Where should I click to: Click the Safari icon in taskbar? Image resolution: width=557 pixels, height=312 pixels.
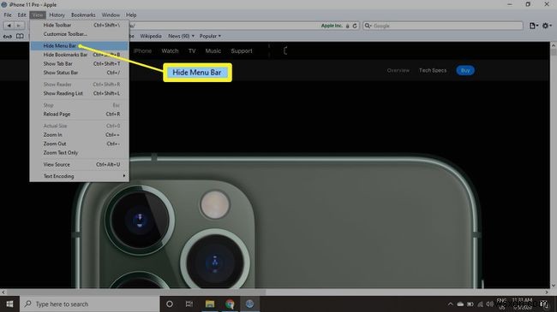click(249, 303)
